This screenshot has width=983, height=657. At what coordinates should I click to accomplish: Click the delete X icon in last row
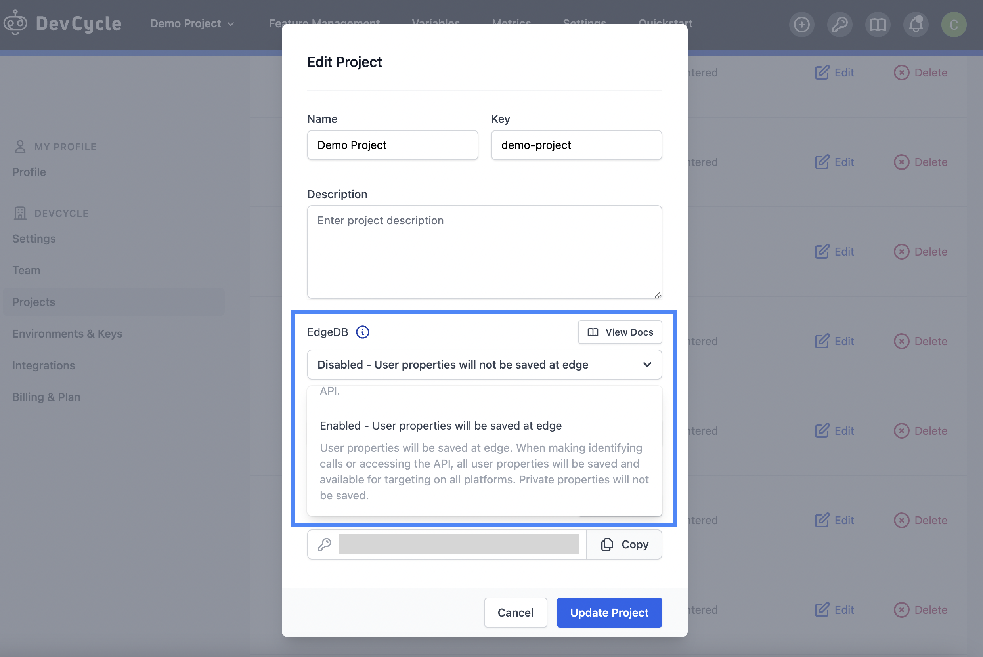click(x=901, y=610)
